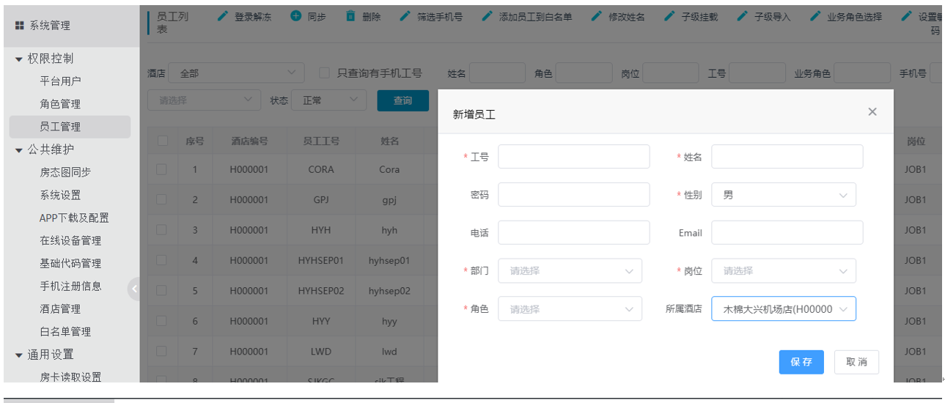Open the 性别 dropdown in the dialog
945x403 pixels.
pyautogui.click(x=783, y=195)
